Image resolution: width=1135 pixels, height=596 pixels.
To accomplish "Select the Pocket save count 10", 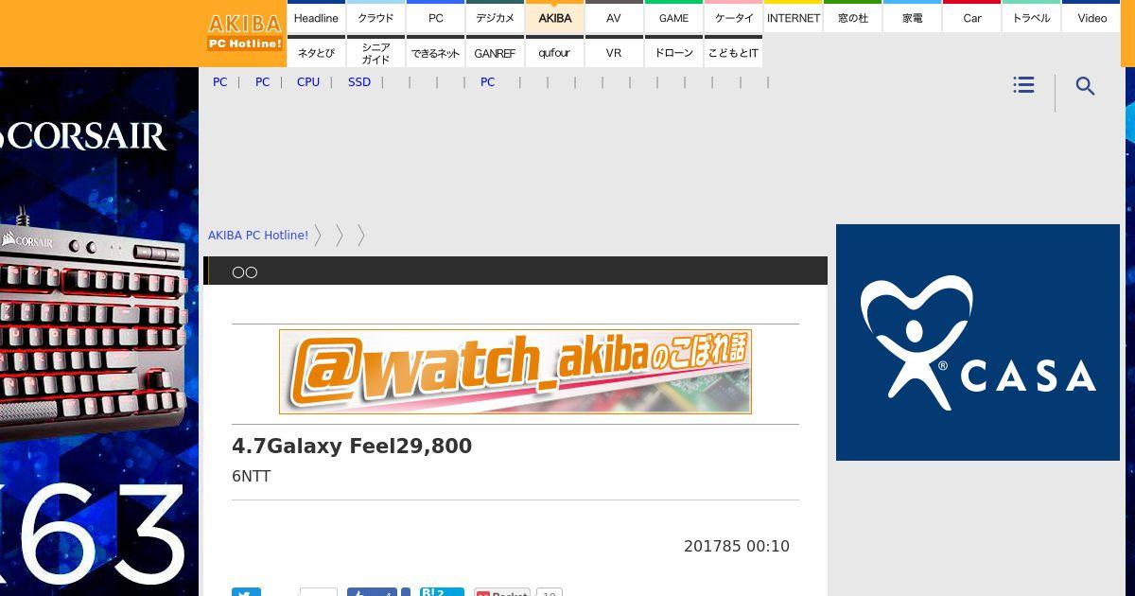I will [550, 593].
